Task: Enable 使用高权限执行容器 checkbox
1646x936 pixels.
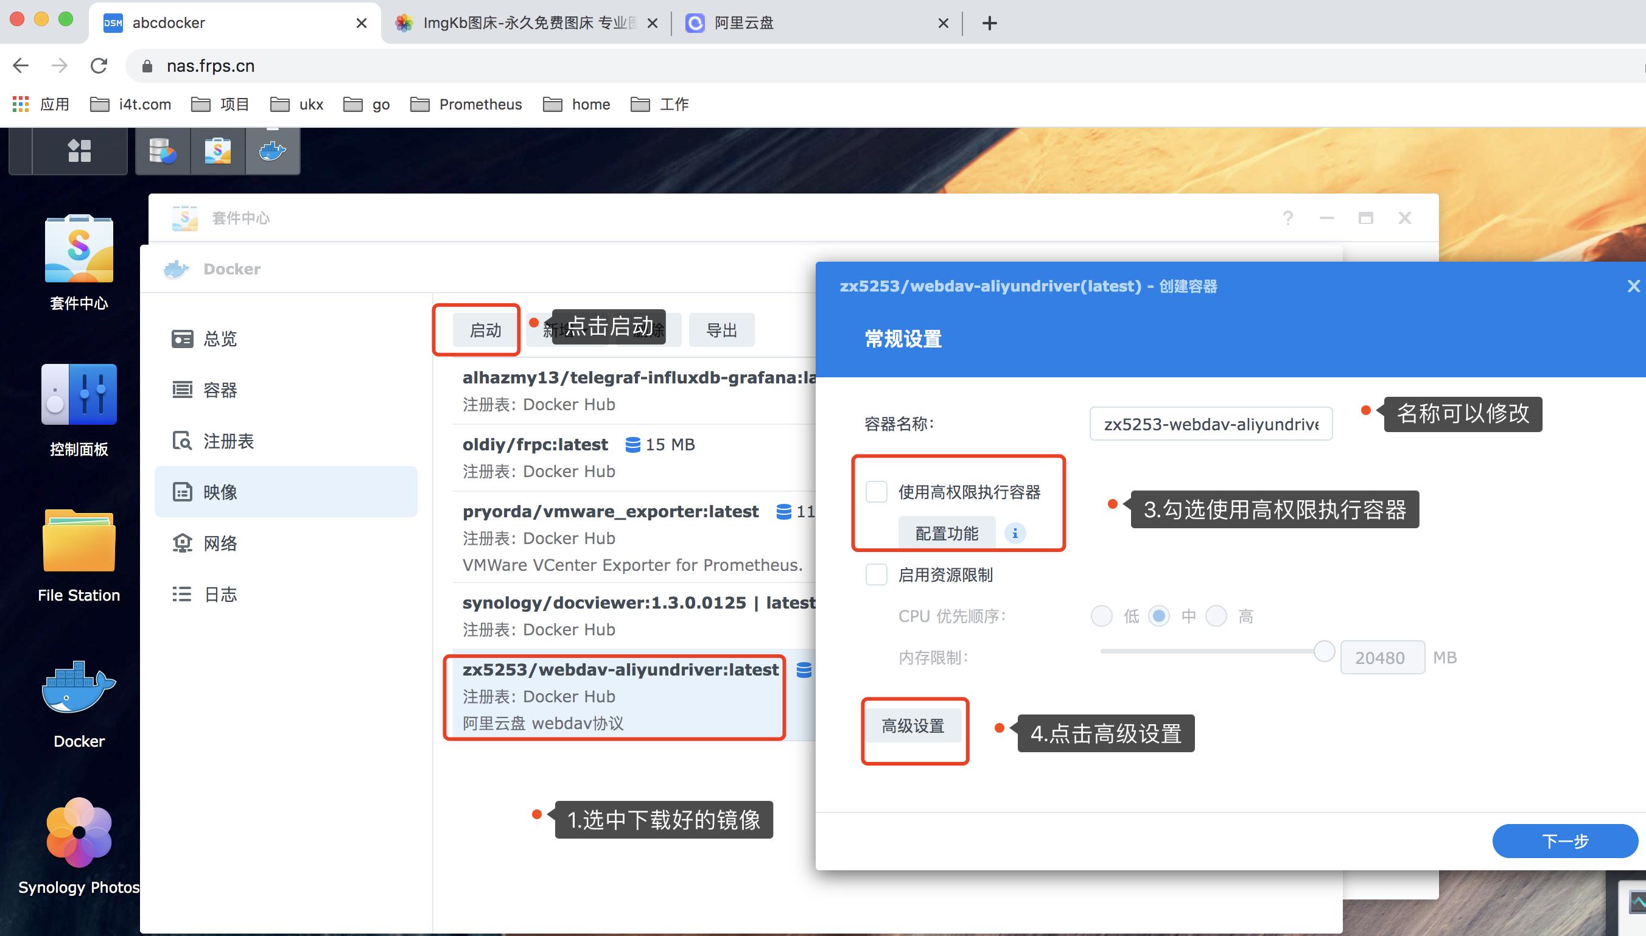Action: click(877, 492)
